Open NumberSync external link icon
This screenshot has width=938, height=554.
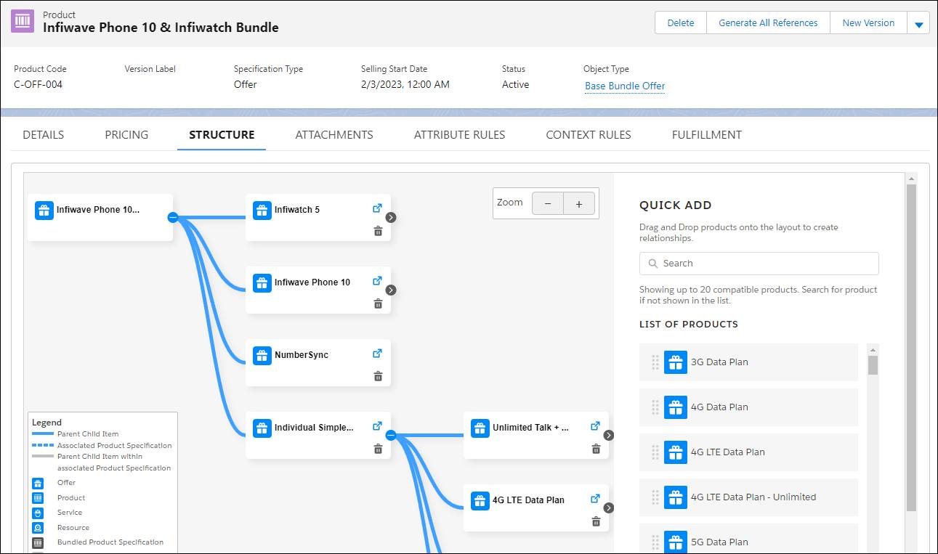click(x=377, y=354)
